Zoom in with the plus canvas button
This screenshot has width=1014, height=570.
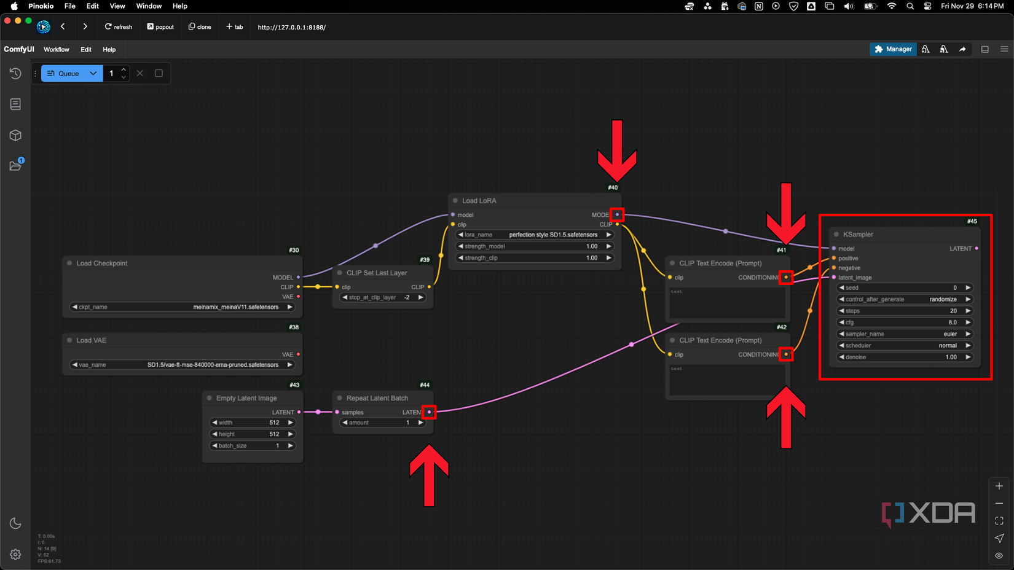[999, 486]
